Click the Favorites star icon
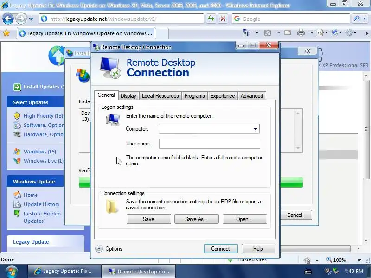The height and width of the screenshot is (278, 371). [x=6, y=33]
